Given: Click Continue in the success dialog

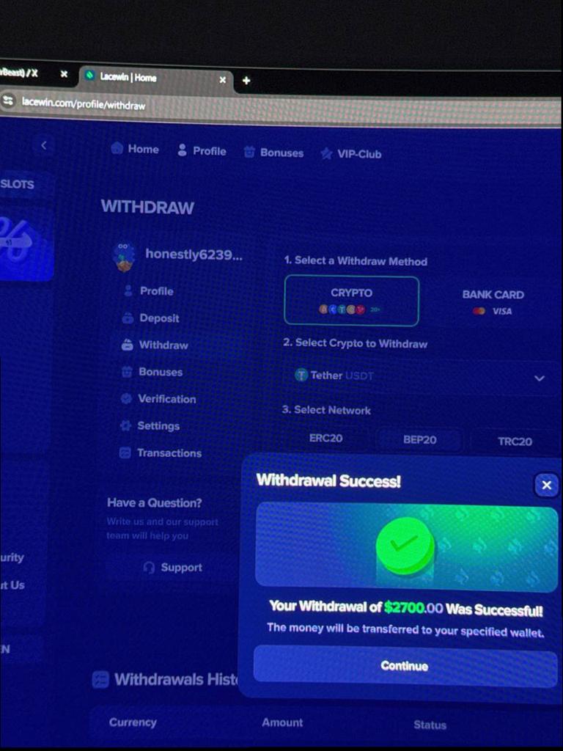Looking at the screenshot, I should pos(405,666).
